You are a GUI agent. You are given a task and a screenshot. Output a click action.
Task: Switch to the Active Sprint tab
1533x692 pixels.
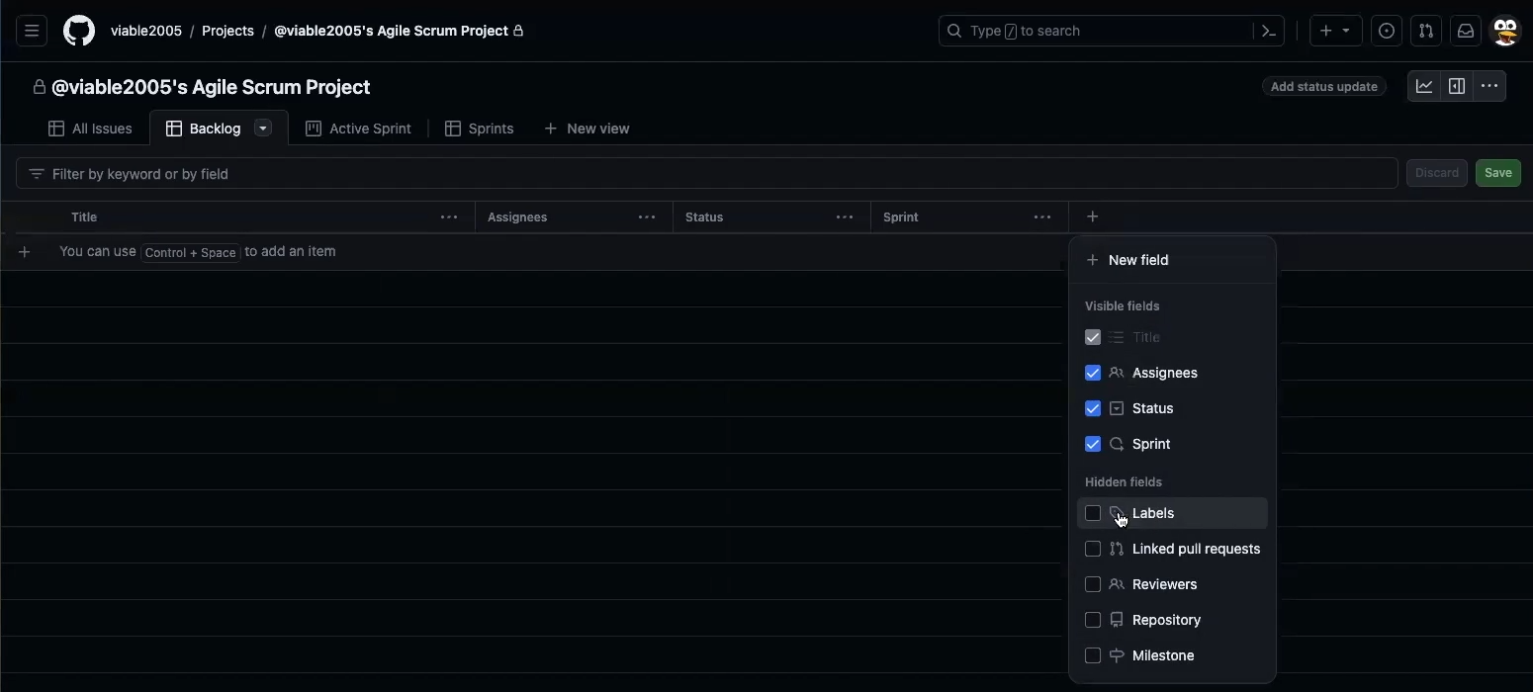point(358,129)
